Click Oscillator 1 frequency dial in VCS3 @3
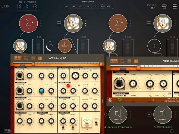The height and width of the screenshot is (134, 179). (20, 75)
